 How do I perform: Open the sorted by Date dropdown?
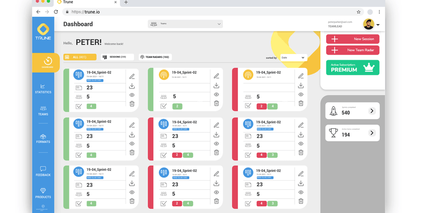pos(294,57)
